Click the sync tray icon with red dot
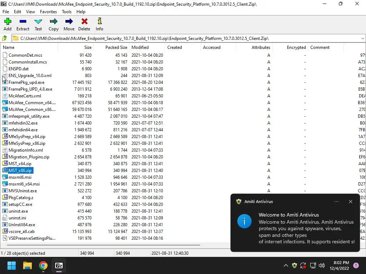This screenshot has height=274, width=366. click(x=303, y=265)
